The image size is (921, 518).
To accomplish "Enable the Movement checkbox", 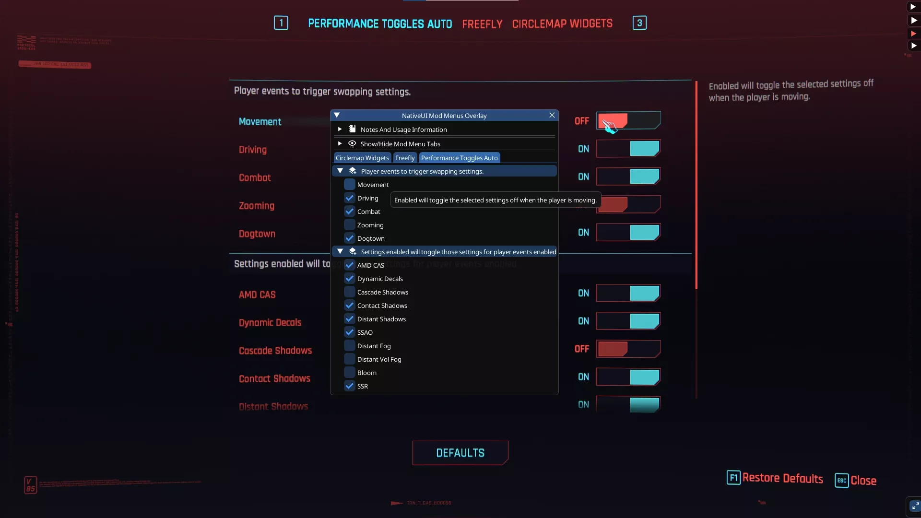I will pos(349,184).
